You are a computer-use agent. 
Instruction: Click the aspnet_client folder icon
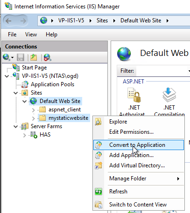tap(42, 110)
